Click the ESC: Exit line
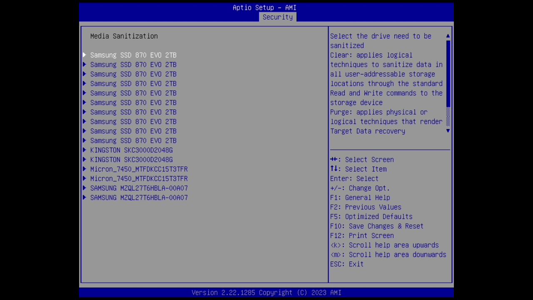 click(347, 264)
